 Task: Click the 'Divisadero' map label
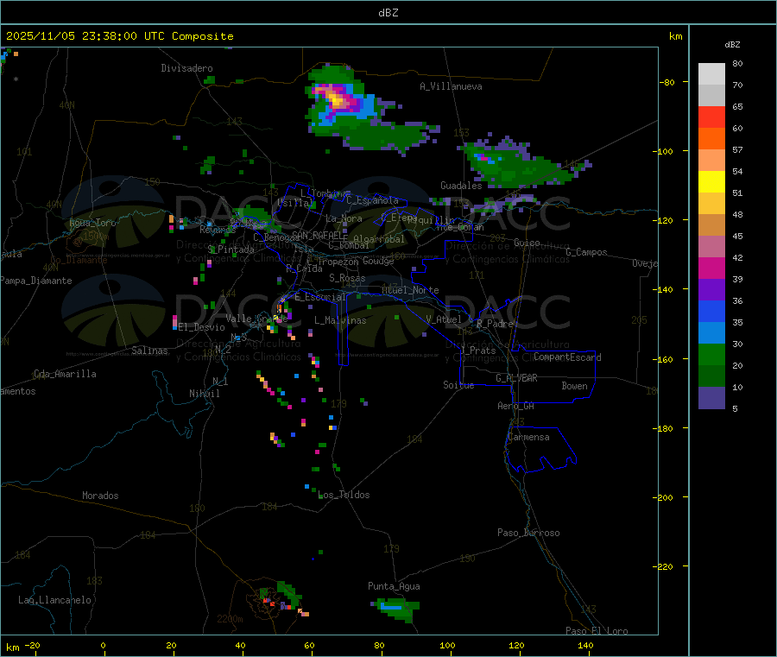click(186, 68)
